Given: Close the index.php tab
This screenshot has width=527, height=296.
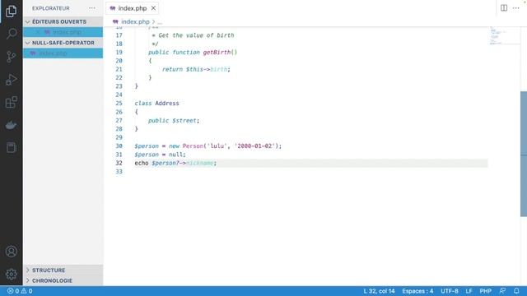Looking at the screenshot, I should click(x=153, y=8).
